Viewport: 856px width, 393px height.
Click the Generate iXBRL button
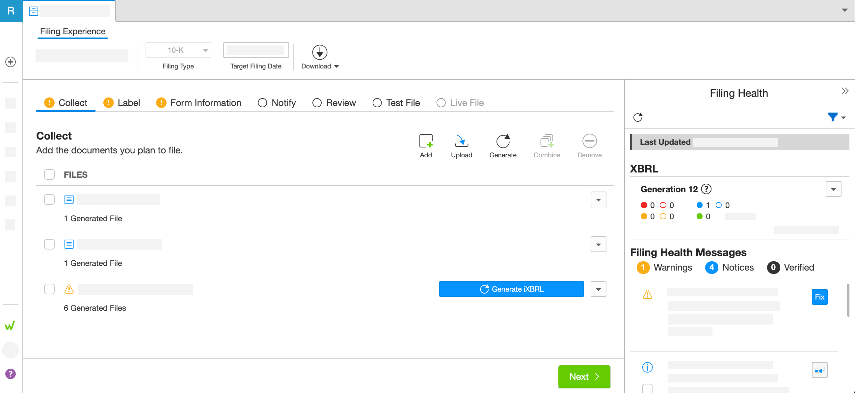(x=511, y=289)
